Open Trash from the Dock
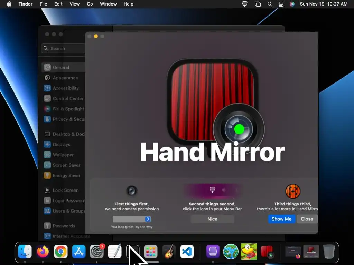Image resolution: width=354 pixels, height=265 pixels. click(329, 251)
